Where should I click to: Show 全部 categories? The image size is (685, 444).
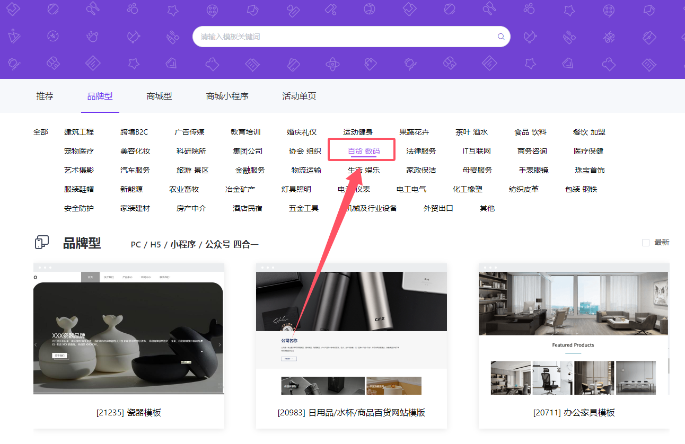pos(41,132)
